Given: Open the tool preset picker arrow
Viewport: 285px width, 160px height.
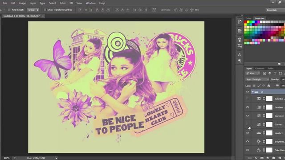Looking at the screenshot, I should [x=4, y=10].
